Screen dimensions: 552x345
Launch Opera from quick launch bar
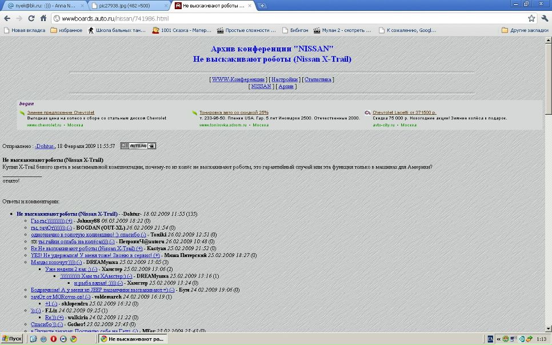click(x=54, y=339)
